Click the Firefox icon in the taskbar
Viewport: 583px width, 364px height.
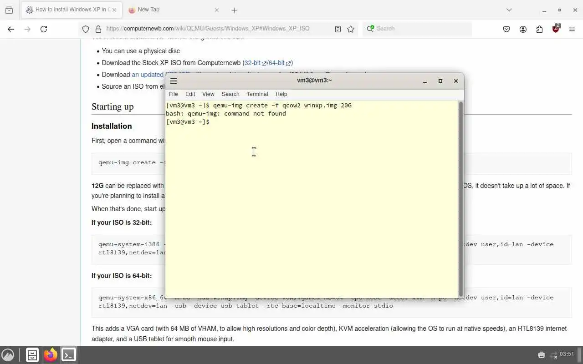pos(51,355)
